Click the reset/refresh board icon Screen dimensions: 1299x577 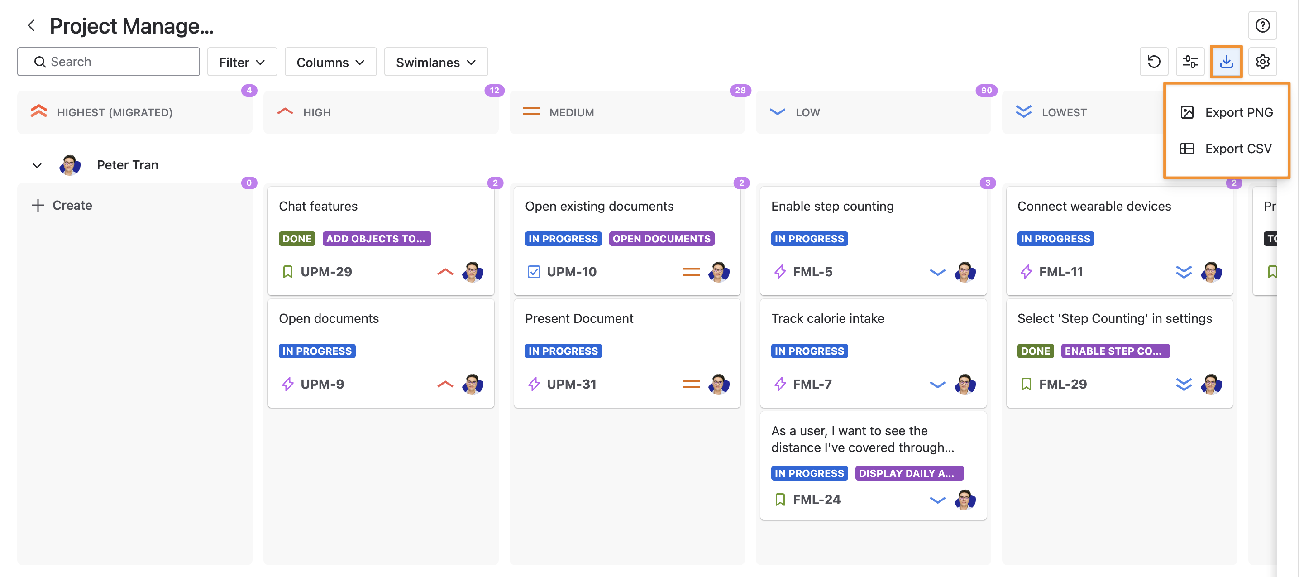pyautogui.click(x=1154, y=62)
